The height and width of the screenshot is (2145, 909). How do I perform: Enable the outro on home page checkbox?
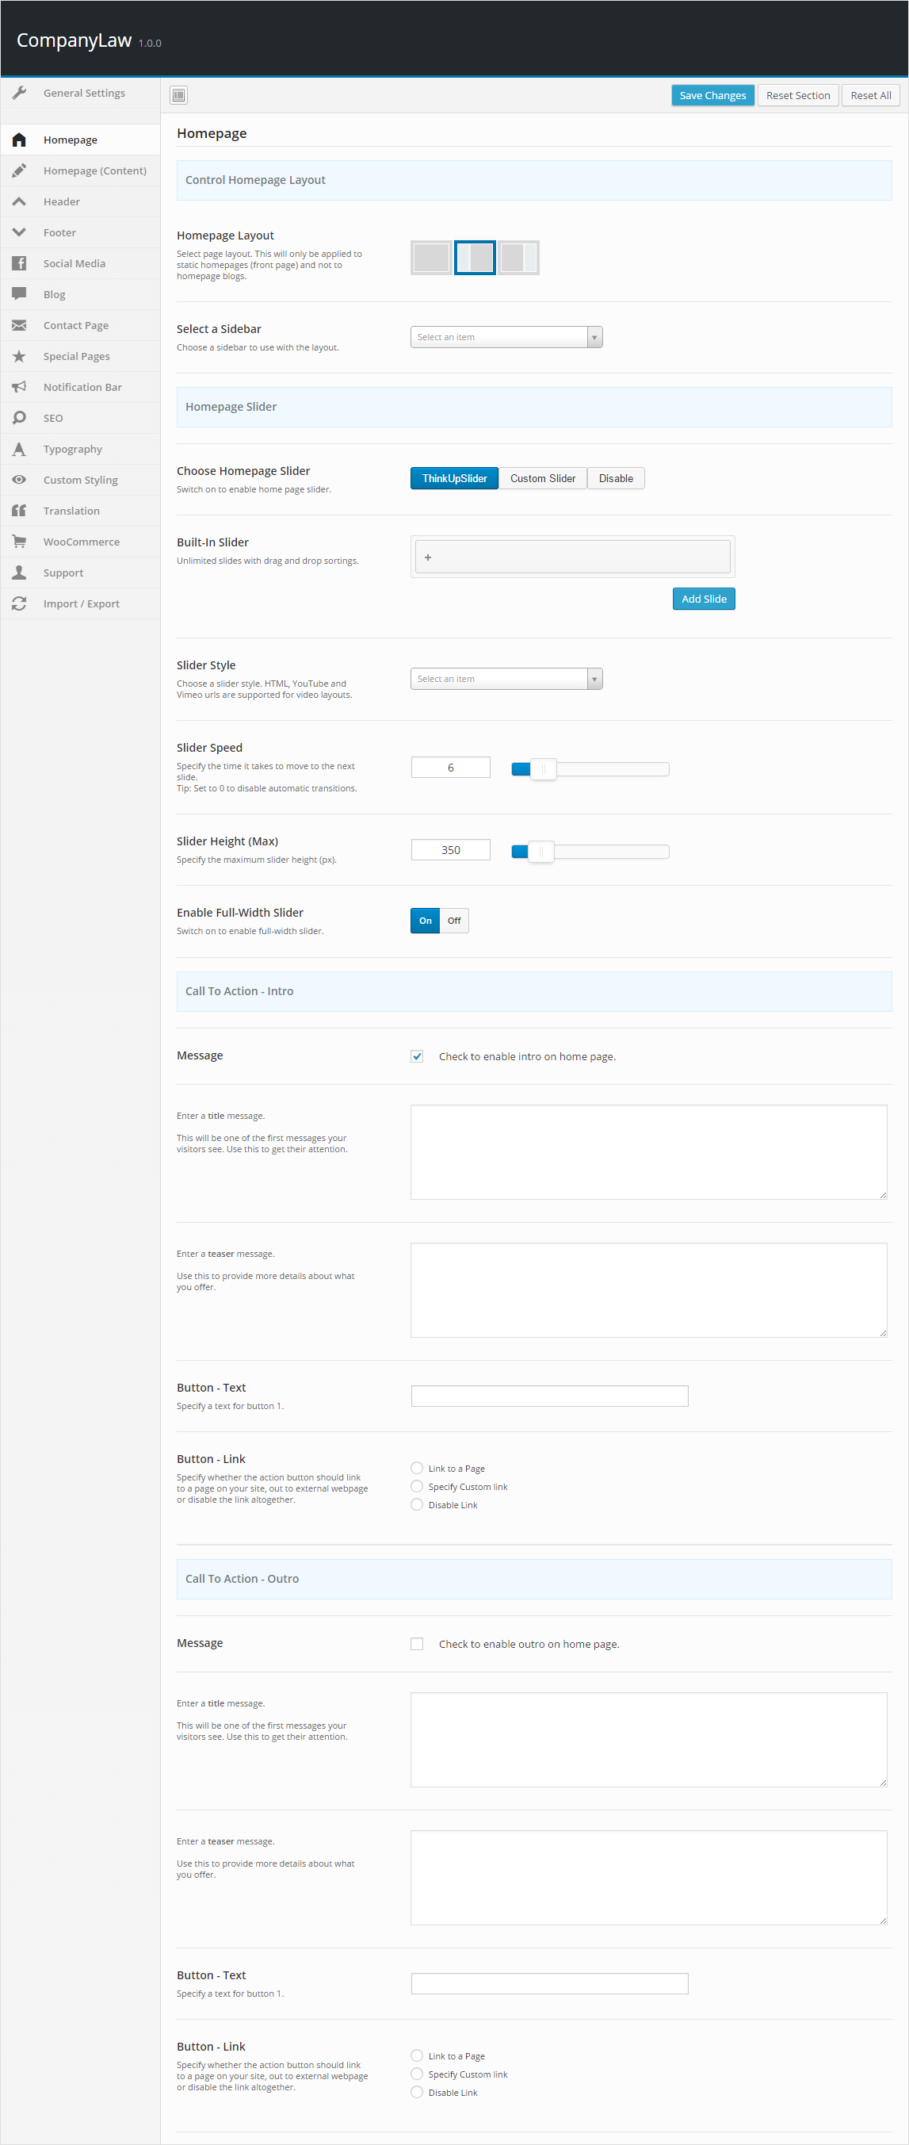coord(417,1643)
